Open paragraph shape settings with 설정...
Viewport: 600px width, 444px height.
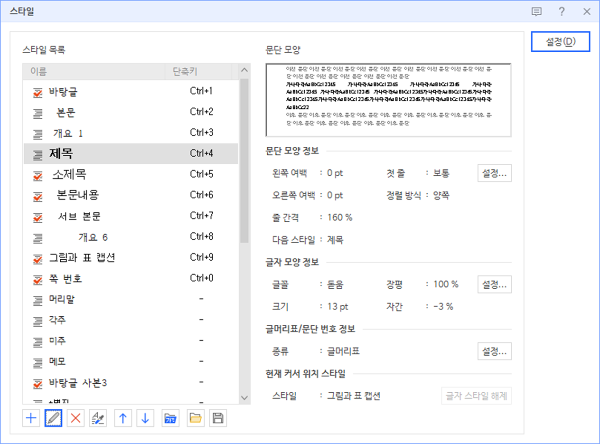tap(495, 173)
